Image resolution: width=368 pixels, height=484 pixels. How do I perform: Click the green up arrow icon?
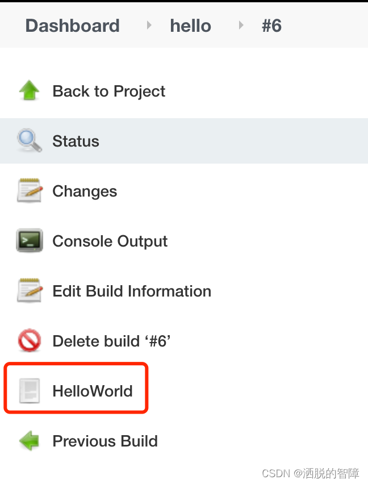pyautogui.click(x=30, y=90)
